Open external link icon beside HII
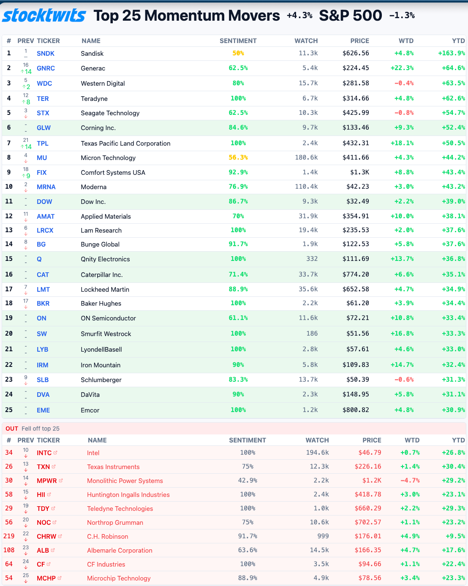The height and width of the screenshot is (586, 468). (x=49, y=495)
